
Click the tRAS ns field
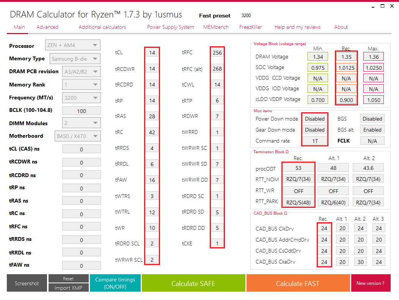(82, 201)
